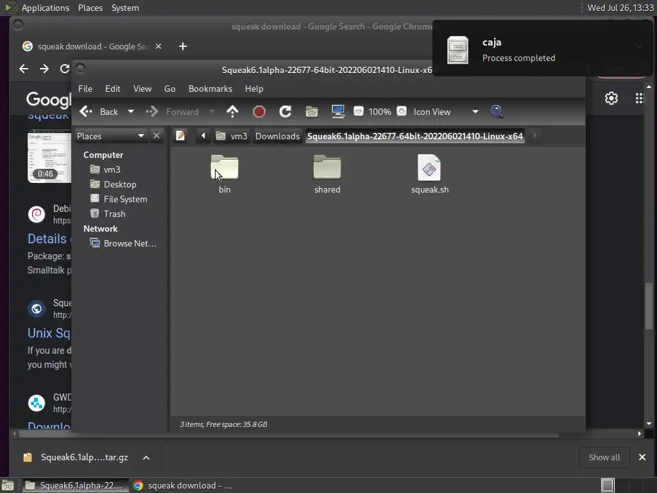
Task: Zoom out with the minus icon
Action: [358, 111]
